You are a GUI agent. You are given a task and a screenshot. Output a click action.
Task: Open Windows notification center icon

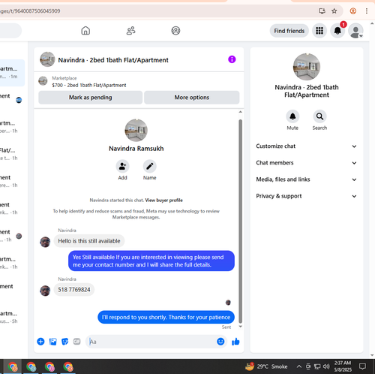362,366
